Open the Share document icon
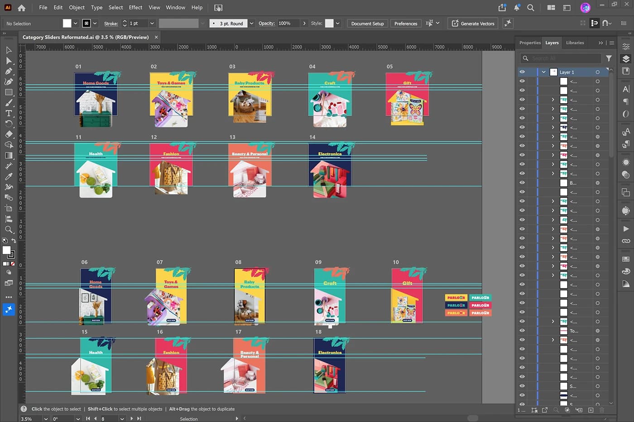634x422 pixels. pos(502,8)
